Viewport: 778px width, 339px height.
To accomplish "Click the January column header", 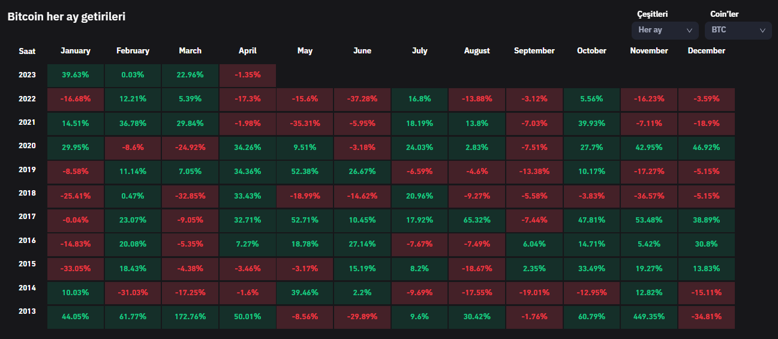I will click(76, 51).
